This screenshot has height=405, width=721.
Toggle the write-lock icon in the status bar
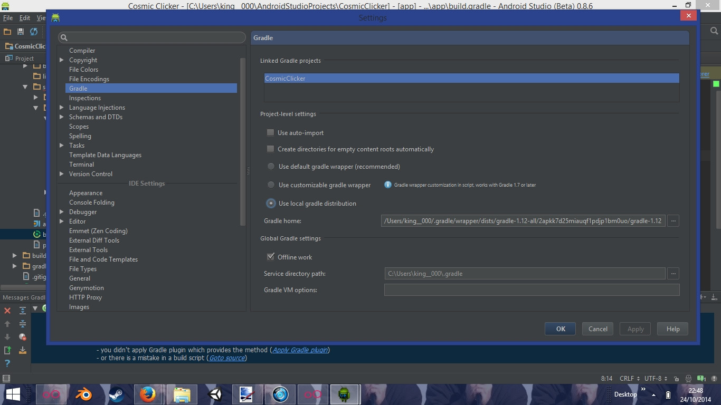pyautogui.click(x=676, y=378)
